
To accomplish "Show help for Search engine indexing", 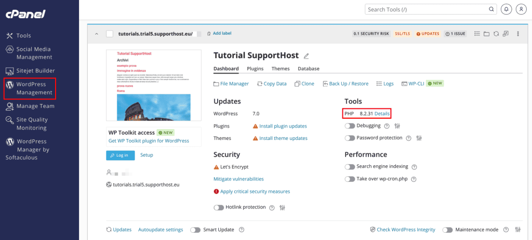I will [414, 167].
